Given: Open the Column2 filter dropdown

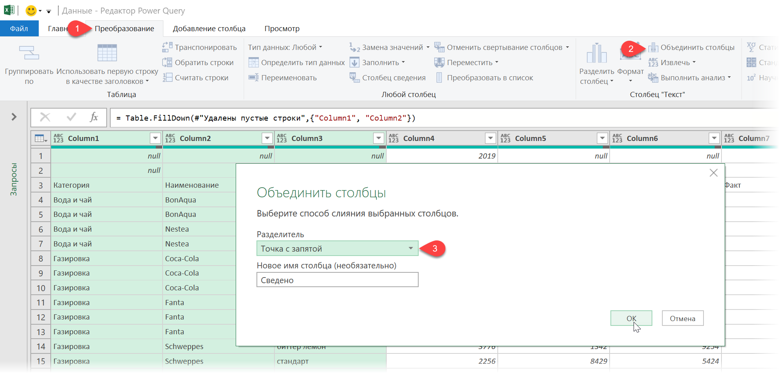Looking at the screenshot, I should click(267, 138).
